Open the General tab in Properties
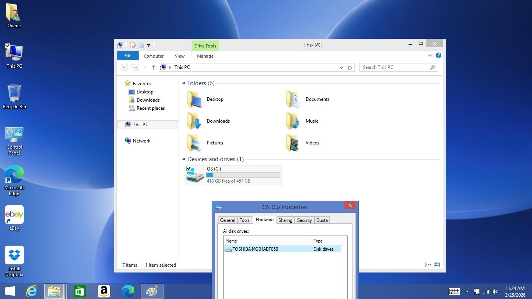This screenshot has width=532, height=299. tap(227, 220)
